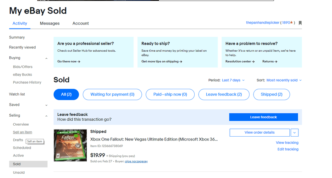This screenshot has height=178, width=332.
Task: Click the Sell an item link
Action: coord(22,132)
